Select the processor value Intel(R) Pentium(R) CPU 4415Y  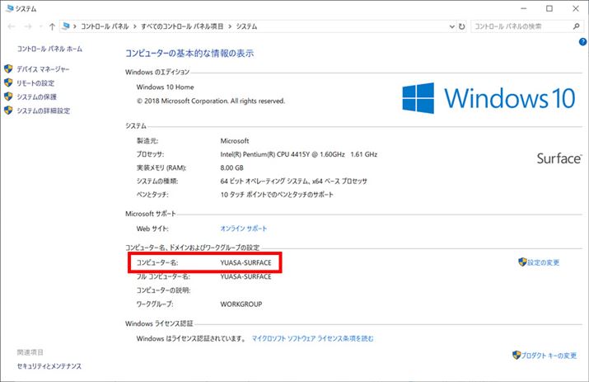point(299,154)
